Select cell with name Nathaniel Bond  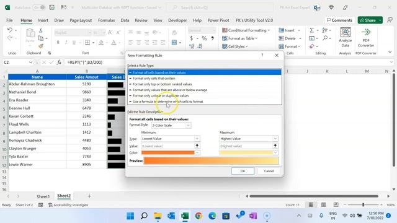point(37,92)
